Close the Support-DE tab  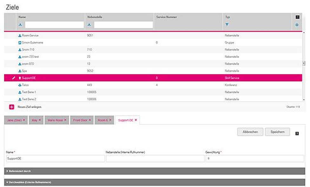pyautogui.click(x=136, y=120)
